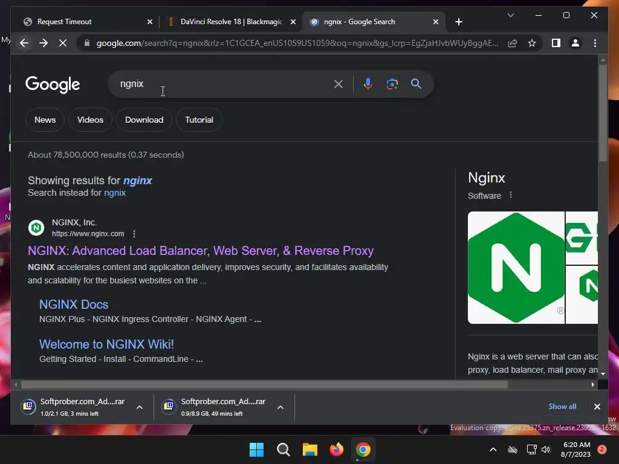The width and height of the screenshot is (619, 464).
Task: Click the horizontal page scrollbar
Action: coord(264,384)
